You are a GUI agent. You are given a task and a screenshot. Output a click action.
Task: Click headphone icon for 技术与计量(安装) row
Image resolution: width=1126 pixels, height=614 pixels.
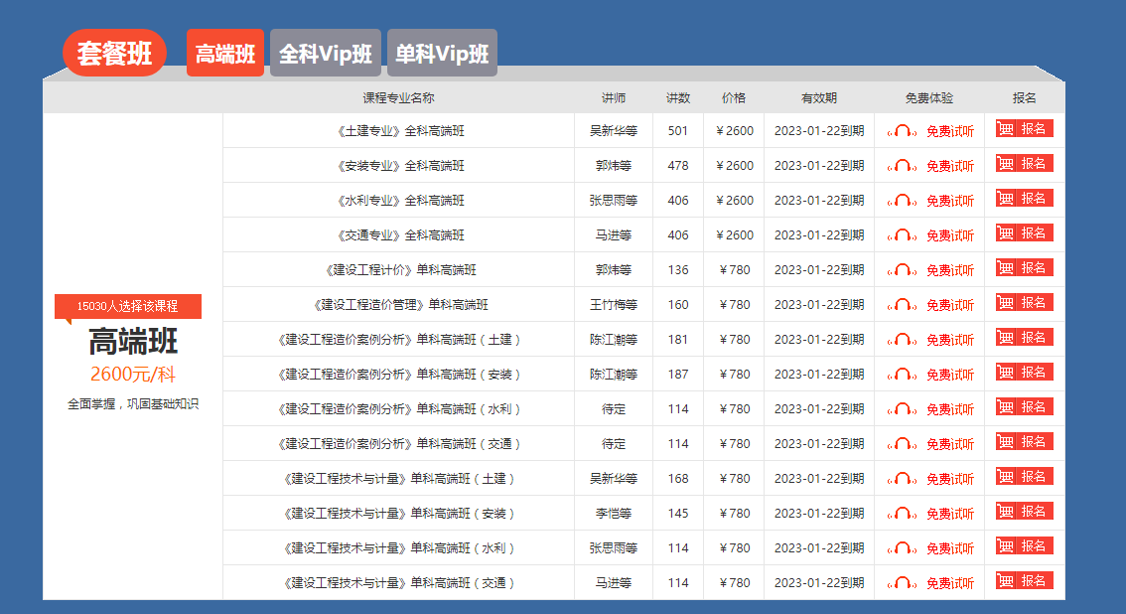pos(902,515)
